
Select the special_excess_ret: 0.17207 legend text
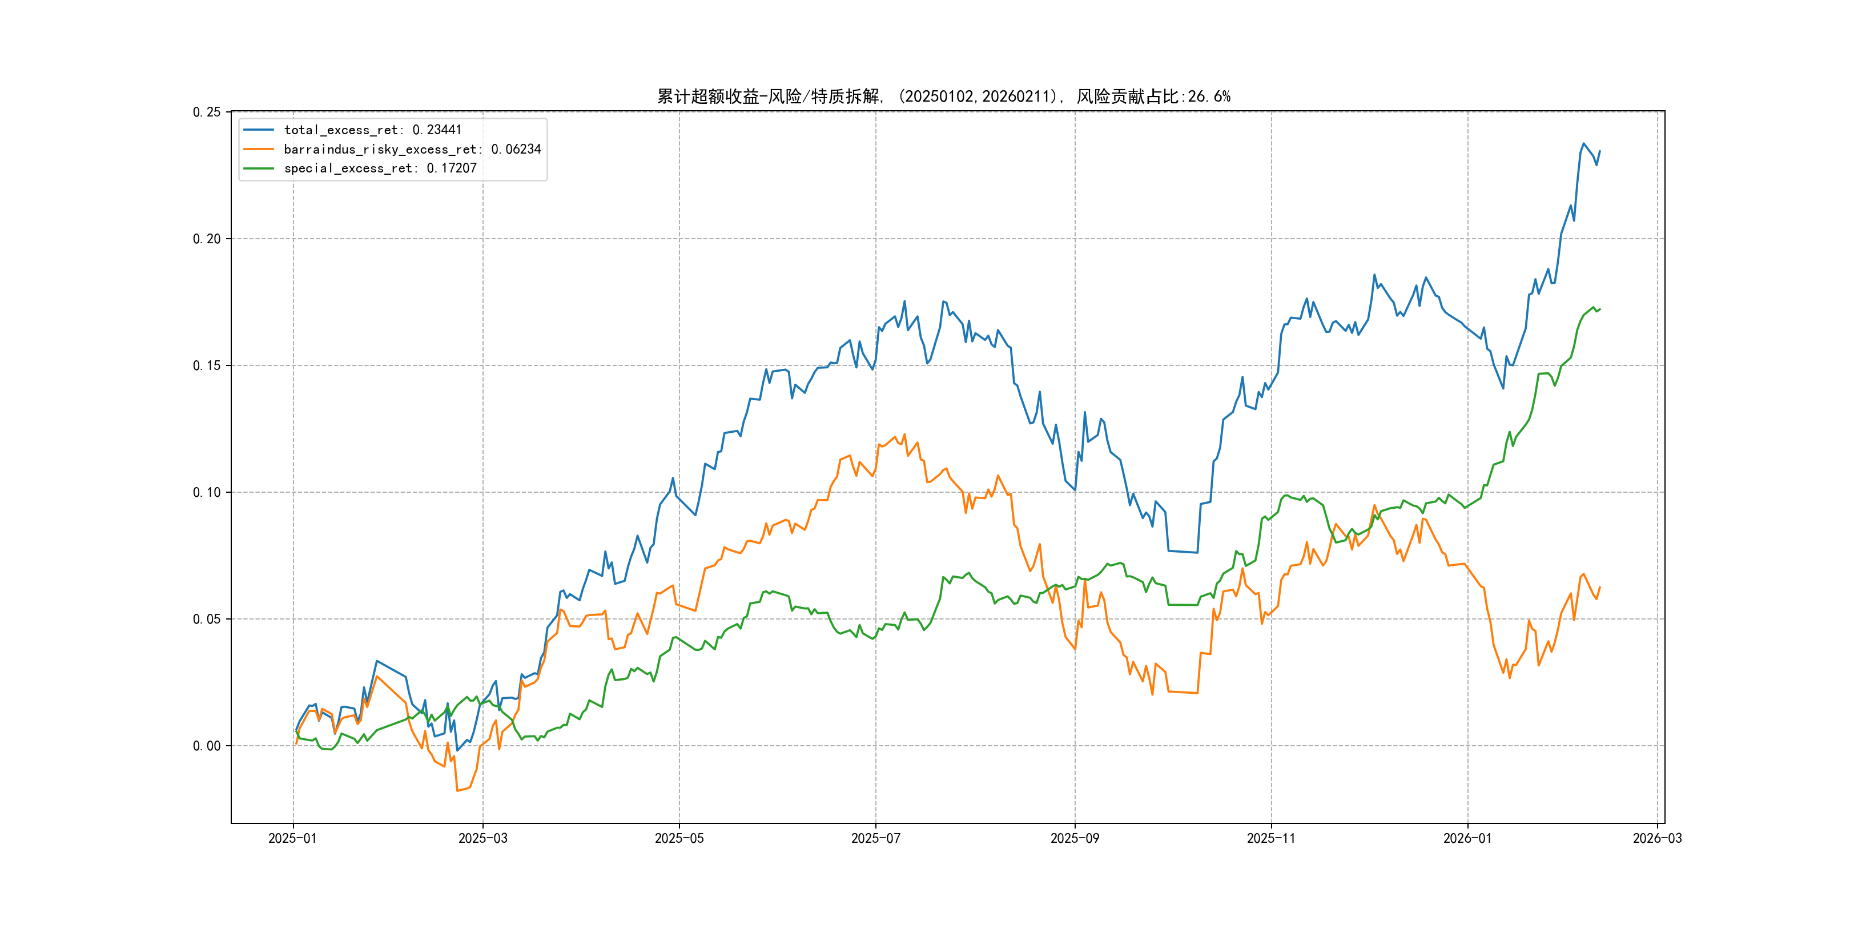coord(380,168)
